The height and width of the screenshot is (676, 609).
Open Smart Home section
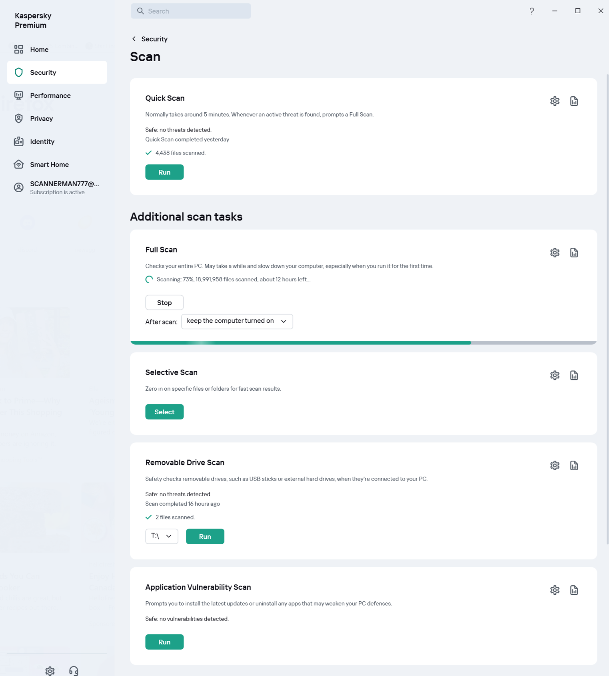click(x=57, y=164)
